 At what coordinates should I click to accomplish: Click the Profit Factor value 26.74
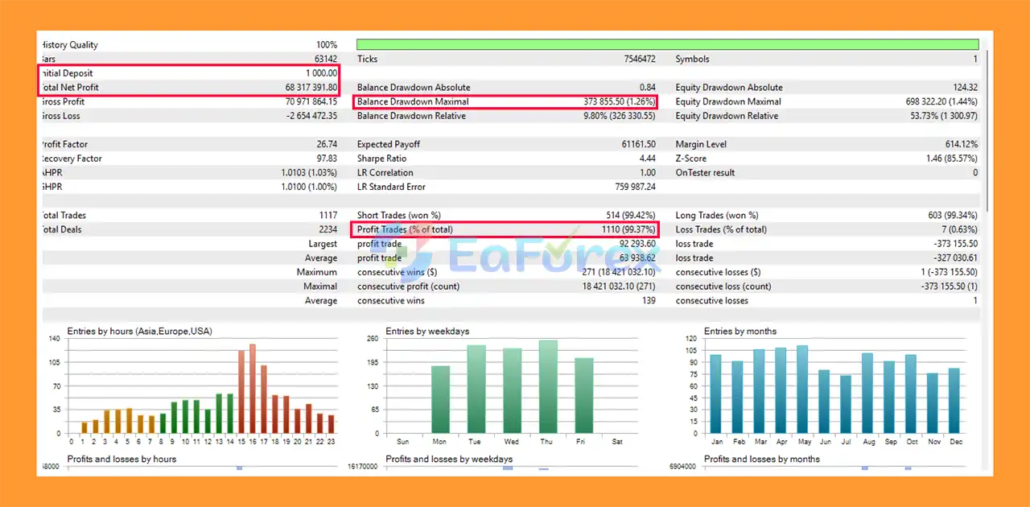(325, 145)
